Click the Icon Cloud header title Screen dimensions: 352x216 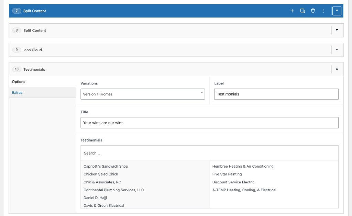click(33, 50)
